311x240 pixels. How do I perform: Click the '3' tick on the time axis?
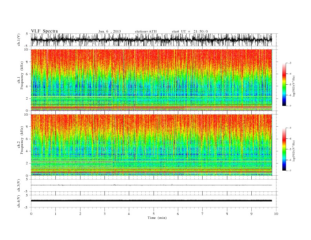(x=104, y=214)
